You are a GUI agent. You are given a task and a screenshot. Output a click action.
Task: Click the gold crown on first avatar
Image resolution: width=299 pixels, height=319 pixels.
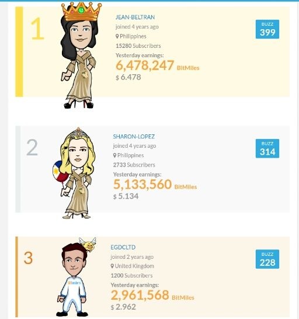tap(81, 11)
